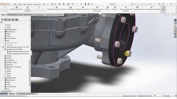Viewport: 177px width, 99px height.
Task: Open the PropertyManager tab icon
Action: [x=6, y=20]
